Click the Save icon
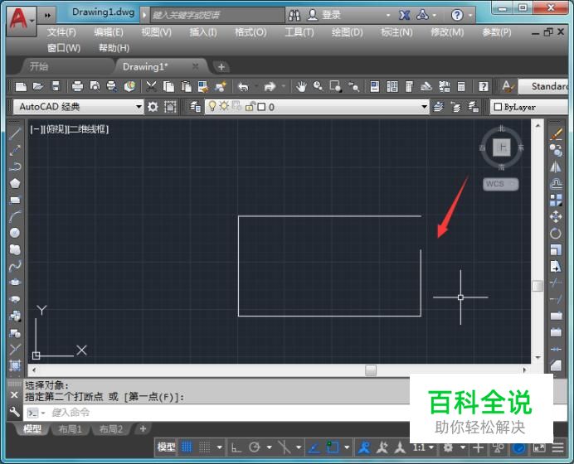Image resolution: width=574 pixels, height=464 pixels. click(56, 87)
